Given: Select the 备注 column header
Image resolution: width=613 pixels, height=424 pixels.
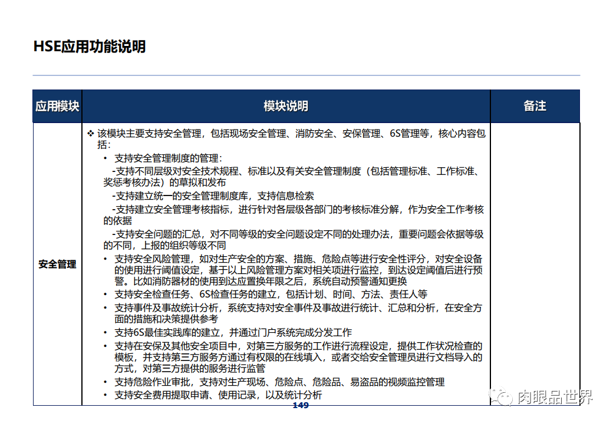Looking at the screenshot, I should (x=534, y=106).
